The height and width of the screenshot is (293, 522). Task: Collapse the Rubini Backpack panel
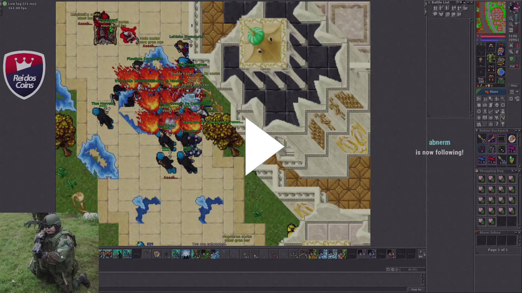[516, 130]
